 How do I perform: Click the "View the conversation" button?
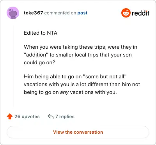coord(78,132)
